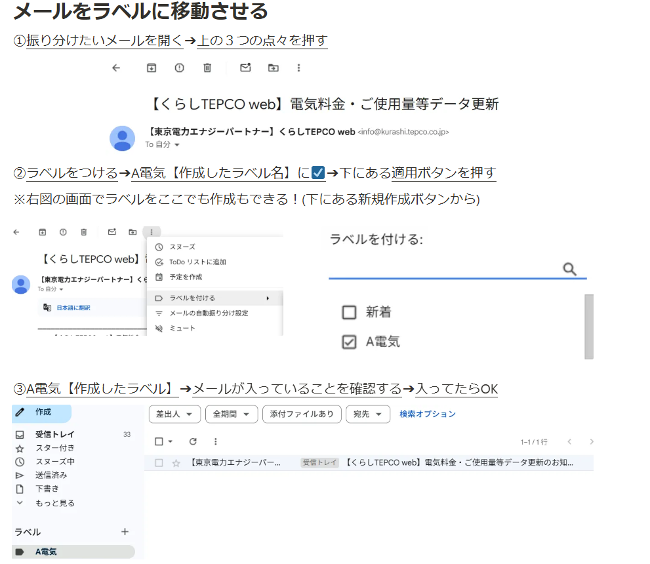
Task: Open the ラベルを付ける submenu
Action: pyautogui.click(x=215, y=298)
